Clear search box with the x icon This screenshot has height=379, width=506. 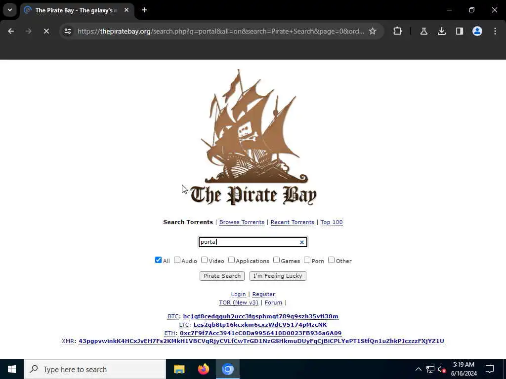coord(302,242)
